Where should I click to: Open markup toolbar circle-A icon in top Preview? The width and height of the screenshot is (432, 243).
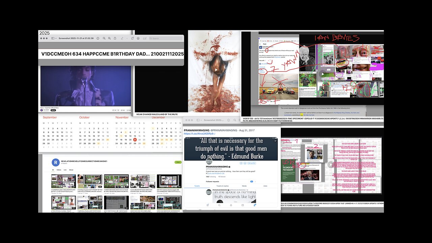tap(138, 38)
